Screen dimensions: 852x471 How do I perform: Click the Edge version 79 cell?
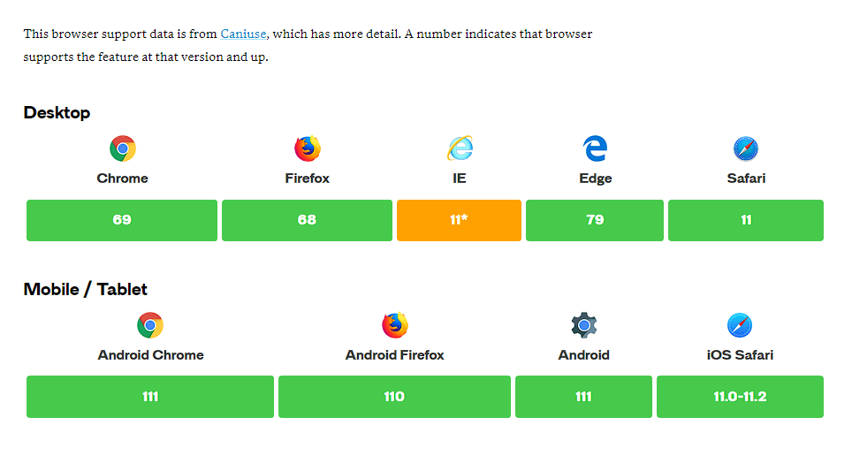pyautogui.click(x=595, y=220)
